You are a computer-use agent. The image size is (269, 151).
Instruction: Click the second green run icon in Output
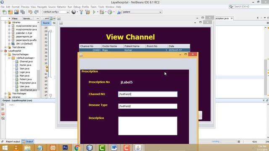[3, 109]
